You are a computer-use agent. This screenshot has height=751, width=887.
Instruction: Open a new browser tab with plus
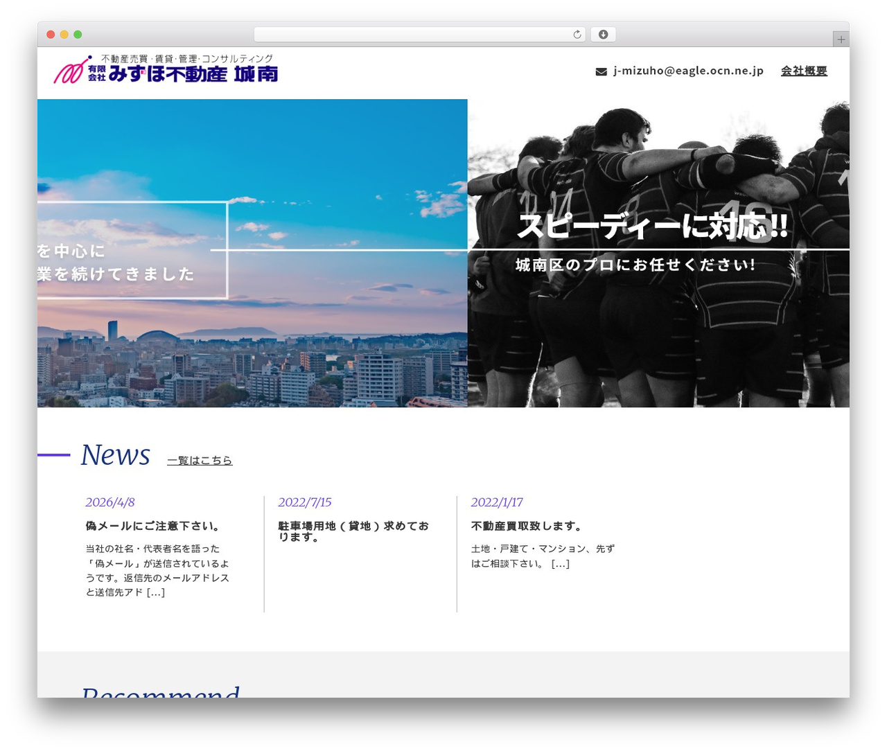pos(841,39)
